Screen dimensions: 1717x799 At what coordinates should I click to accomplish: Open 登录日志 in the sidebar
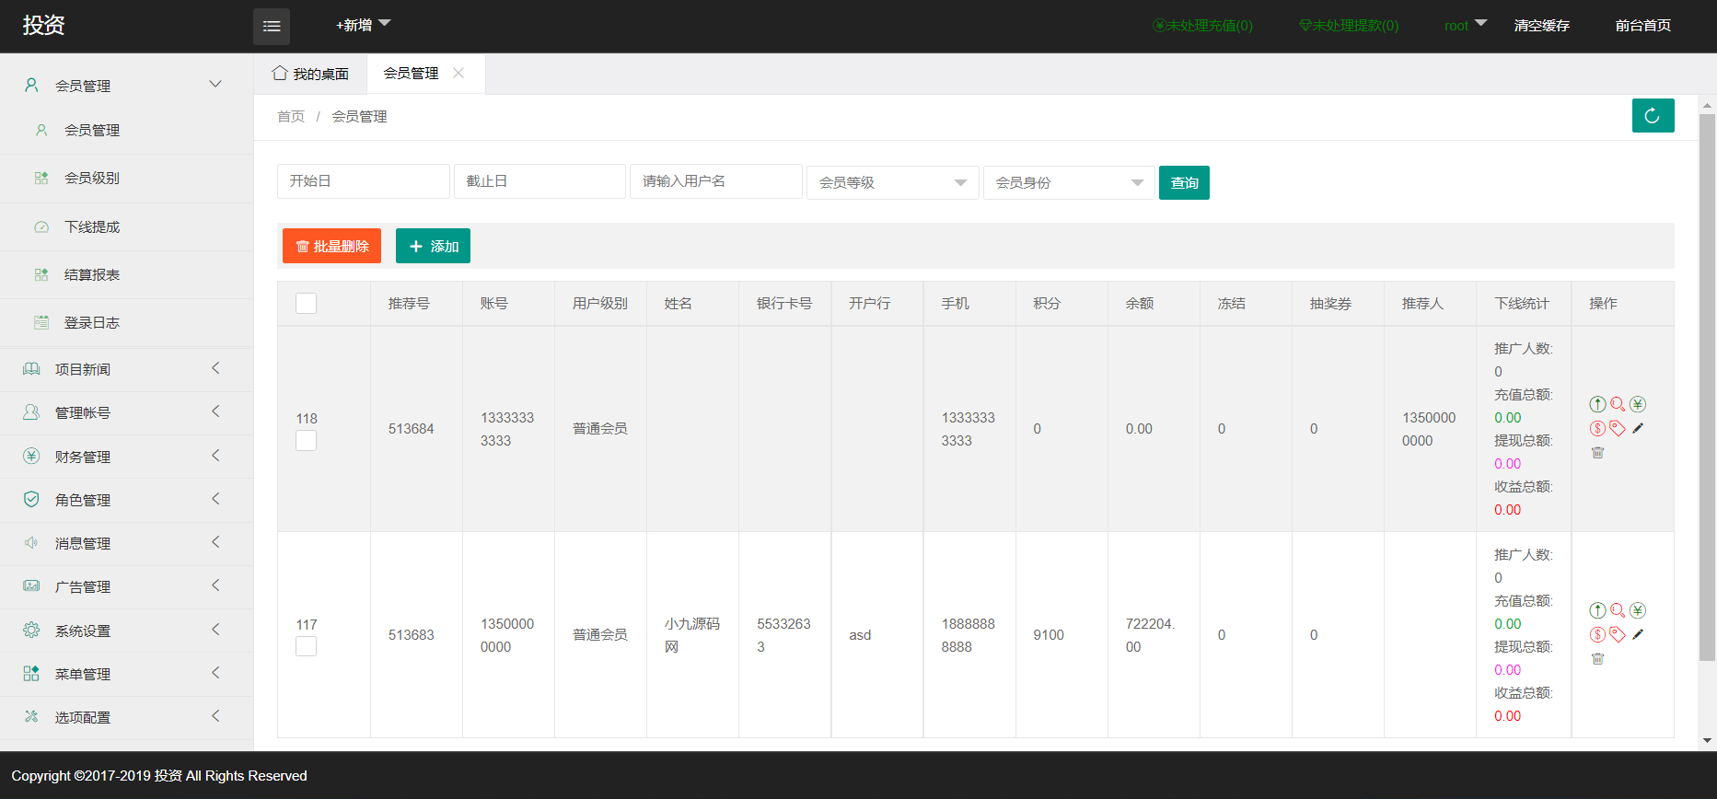[126, 322]
